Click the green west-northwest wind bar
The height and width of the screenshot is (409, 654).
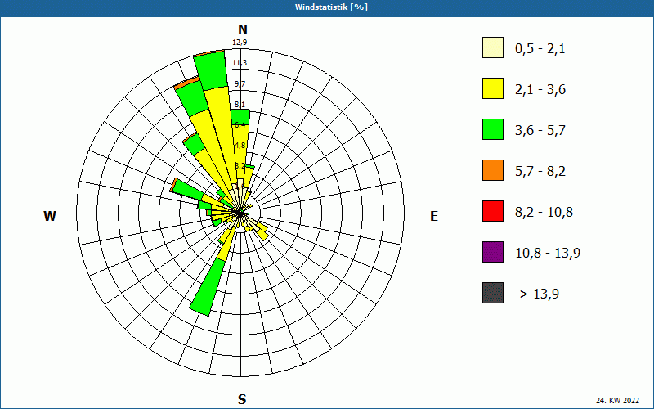(187, 191)
